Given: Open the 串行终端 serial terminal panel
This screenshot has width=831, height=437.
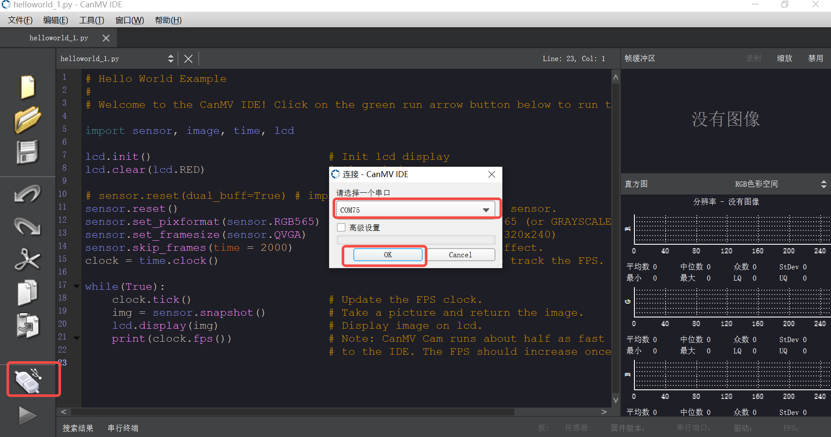Looking at the screenshot, I should [x=123, y=428].
